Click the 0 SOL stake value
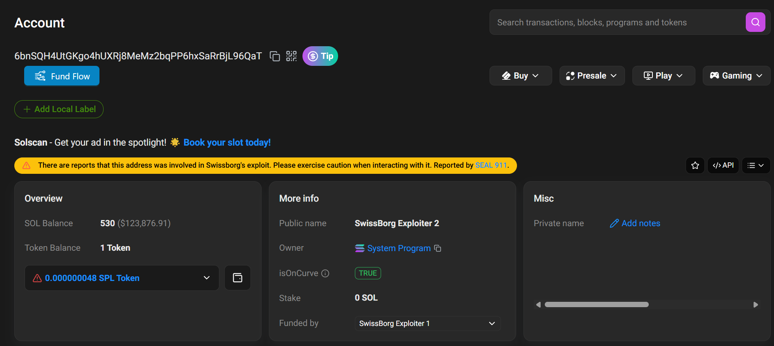The image size is (774, 346). click(x=366, y=298)
